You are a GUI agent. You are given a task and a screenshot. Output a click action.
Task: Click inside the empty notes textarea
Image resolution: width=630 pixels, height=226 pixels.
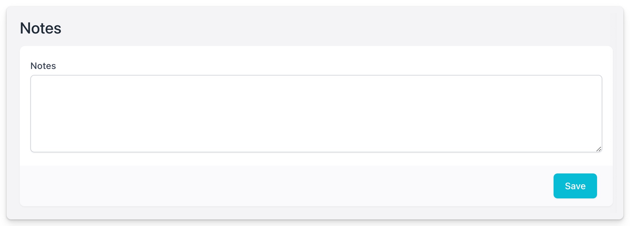pos(316,113)
